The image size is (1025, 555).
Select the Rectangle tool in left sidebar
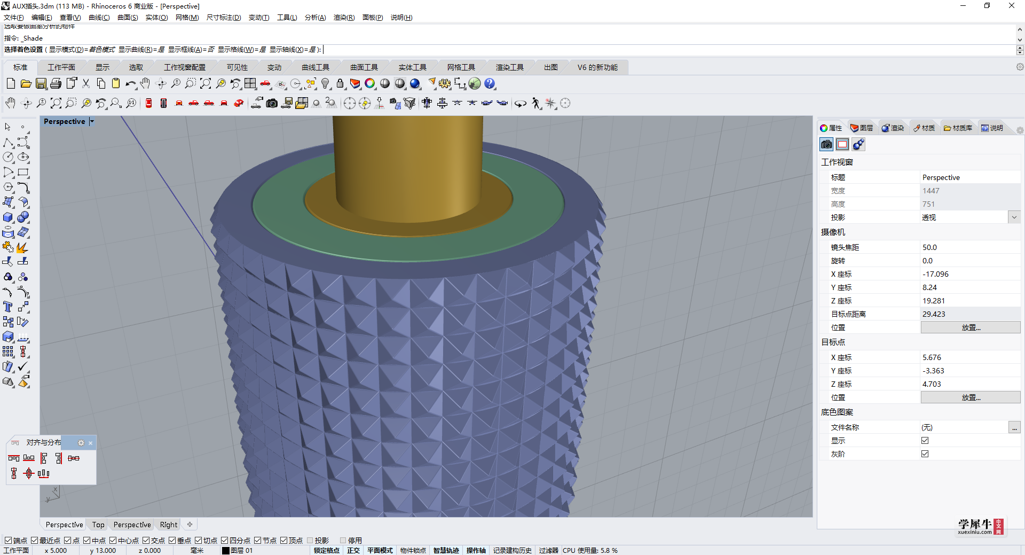point(23,172)
